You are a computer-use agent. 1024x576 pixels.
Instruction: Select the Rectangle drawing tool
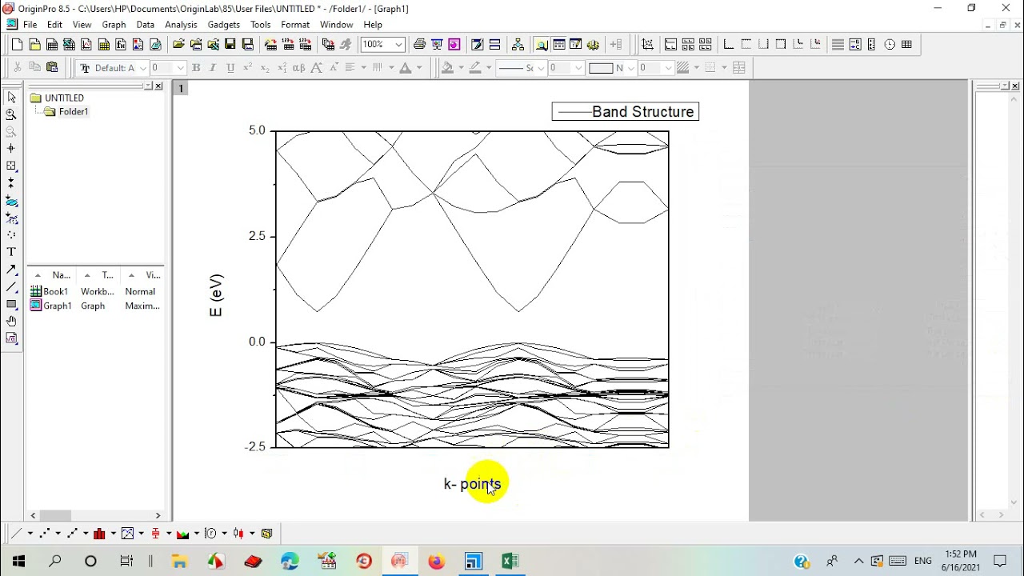tap(11, 304)
